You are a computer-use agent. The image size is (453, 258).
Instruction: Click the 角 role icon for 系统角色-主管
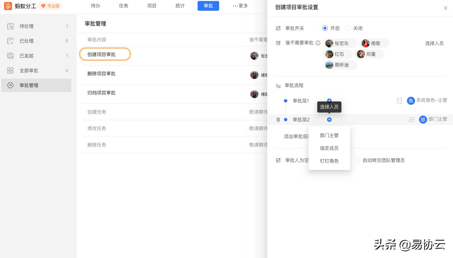411,101
